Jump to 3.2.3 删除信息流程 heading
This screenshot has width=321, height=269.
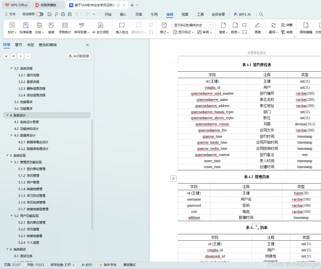click(32, 88)
